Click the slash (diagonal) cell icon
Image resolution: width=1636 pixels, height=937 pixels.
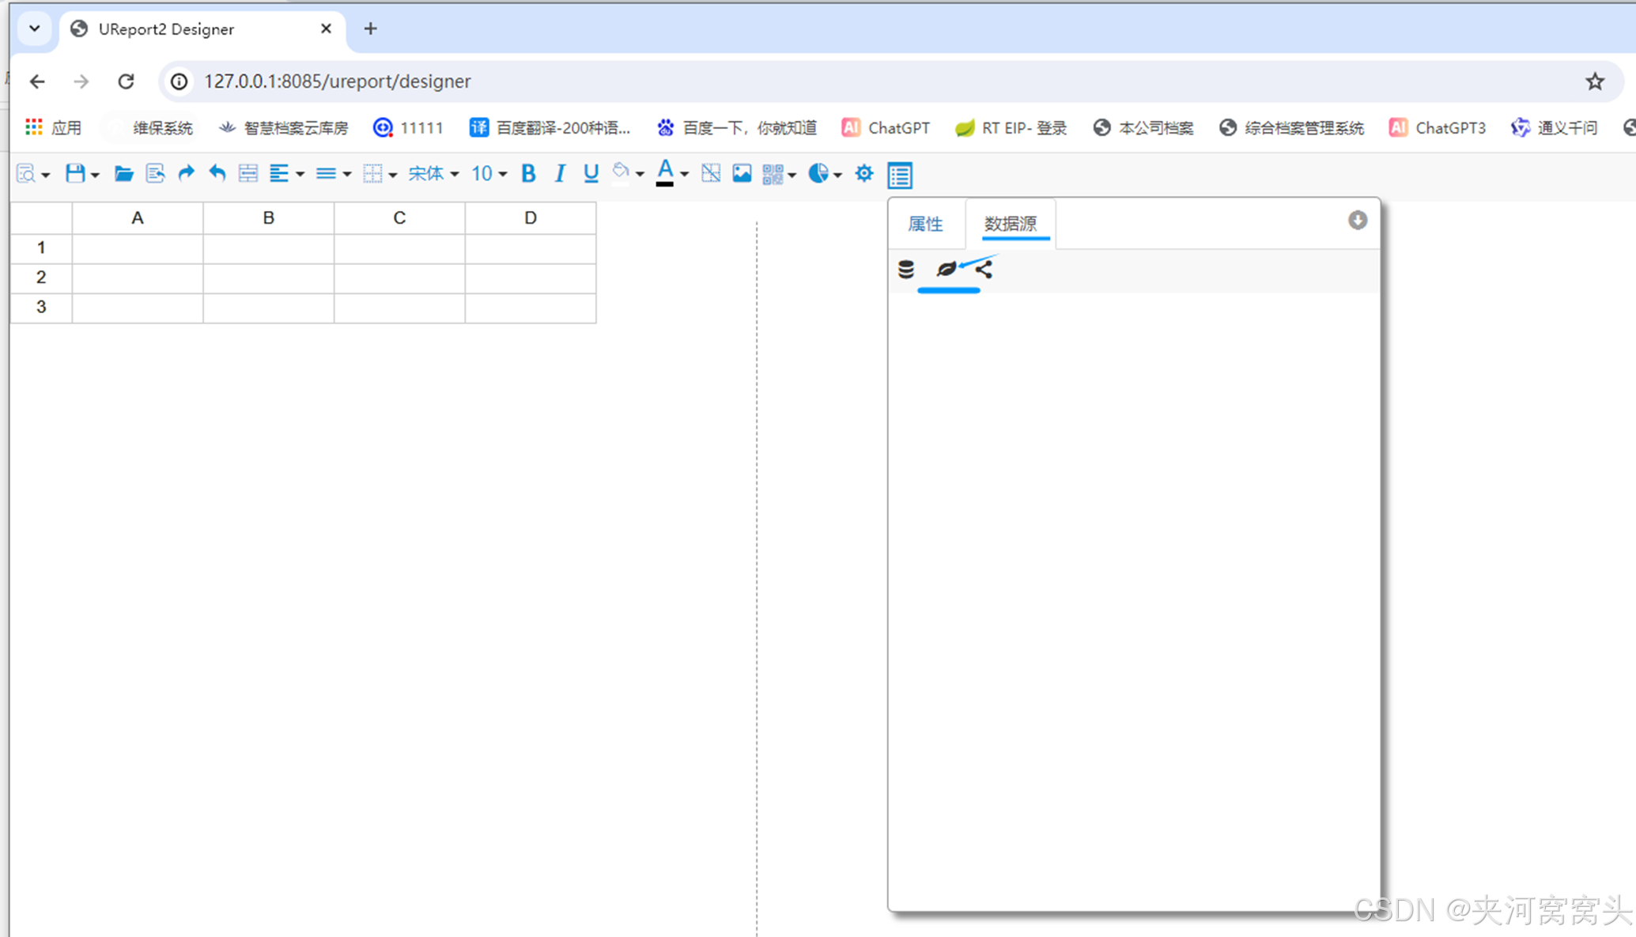[x=711, y=173]
